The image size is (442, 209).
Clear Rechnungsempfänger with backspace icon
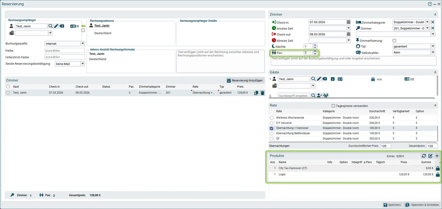(x=62, y=26)
